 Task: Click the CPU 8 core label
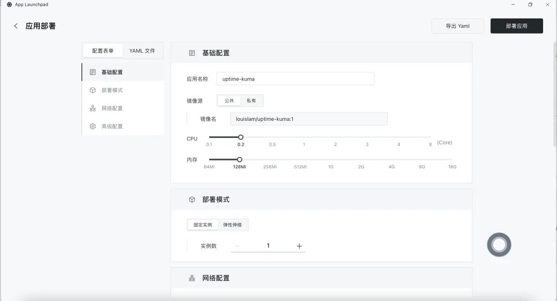pos(430,145)
